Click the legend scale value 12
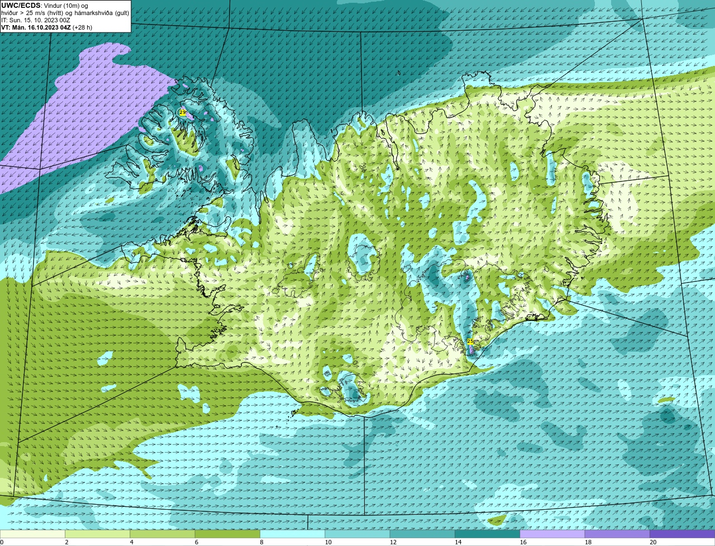The height and width of the screenshot is (546, 715). click(x=393, y=542)
